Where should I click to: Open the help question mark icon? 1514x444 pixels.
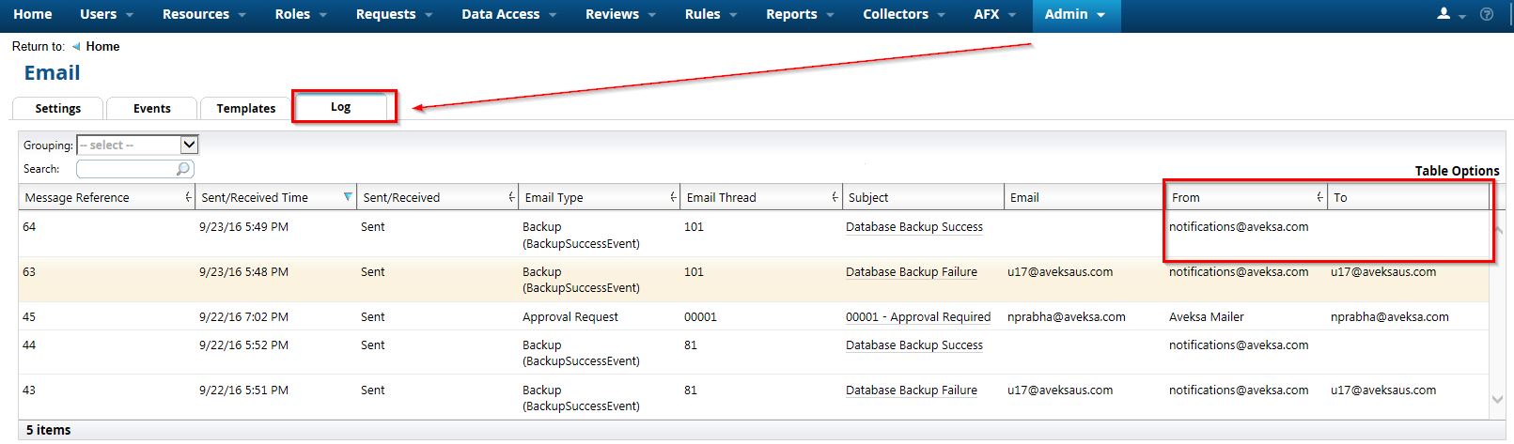(x=1487, y=14)
